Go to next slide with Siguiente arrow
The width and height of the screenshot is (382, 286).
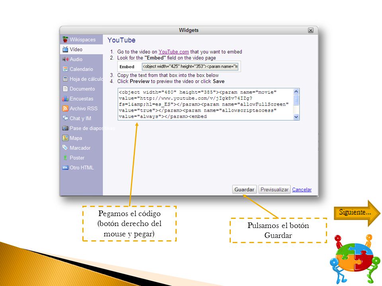point(357,213)
